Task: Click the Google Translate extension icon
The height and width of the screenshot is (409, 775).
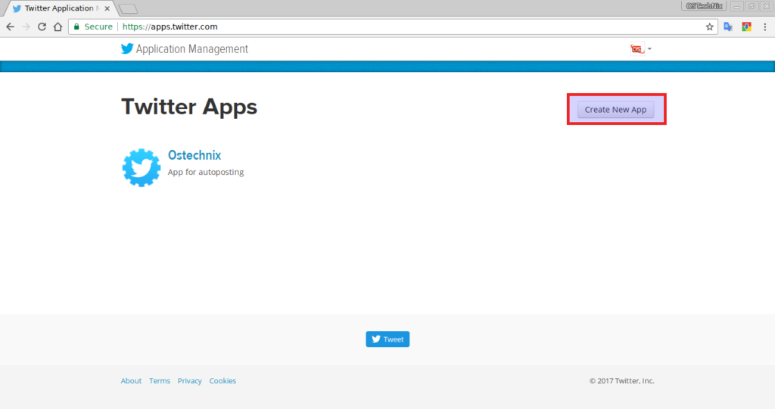Action: (728, 27)
